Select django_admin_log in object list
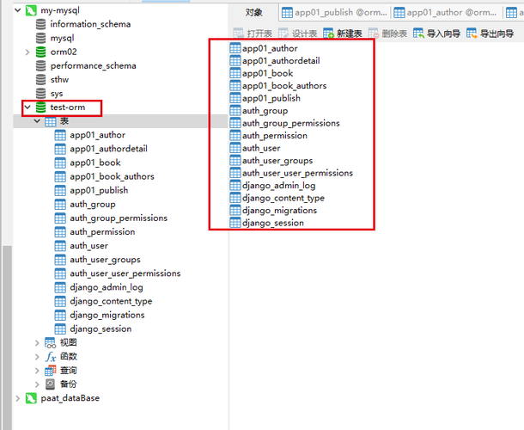This screenshot has width=524, height=430. 278,186
